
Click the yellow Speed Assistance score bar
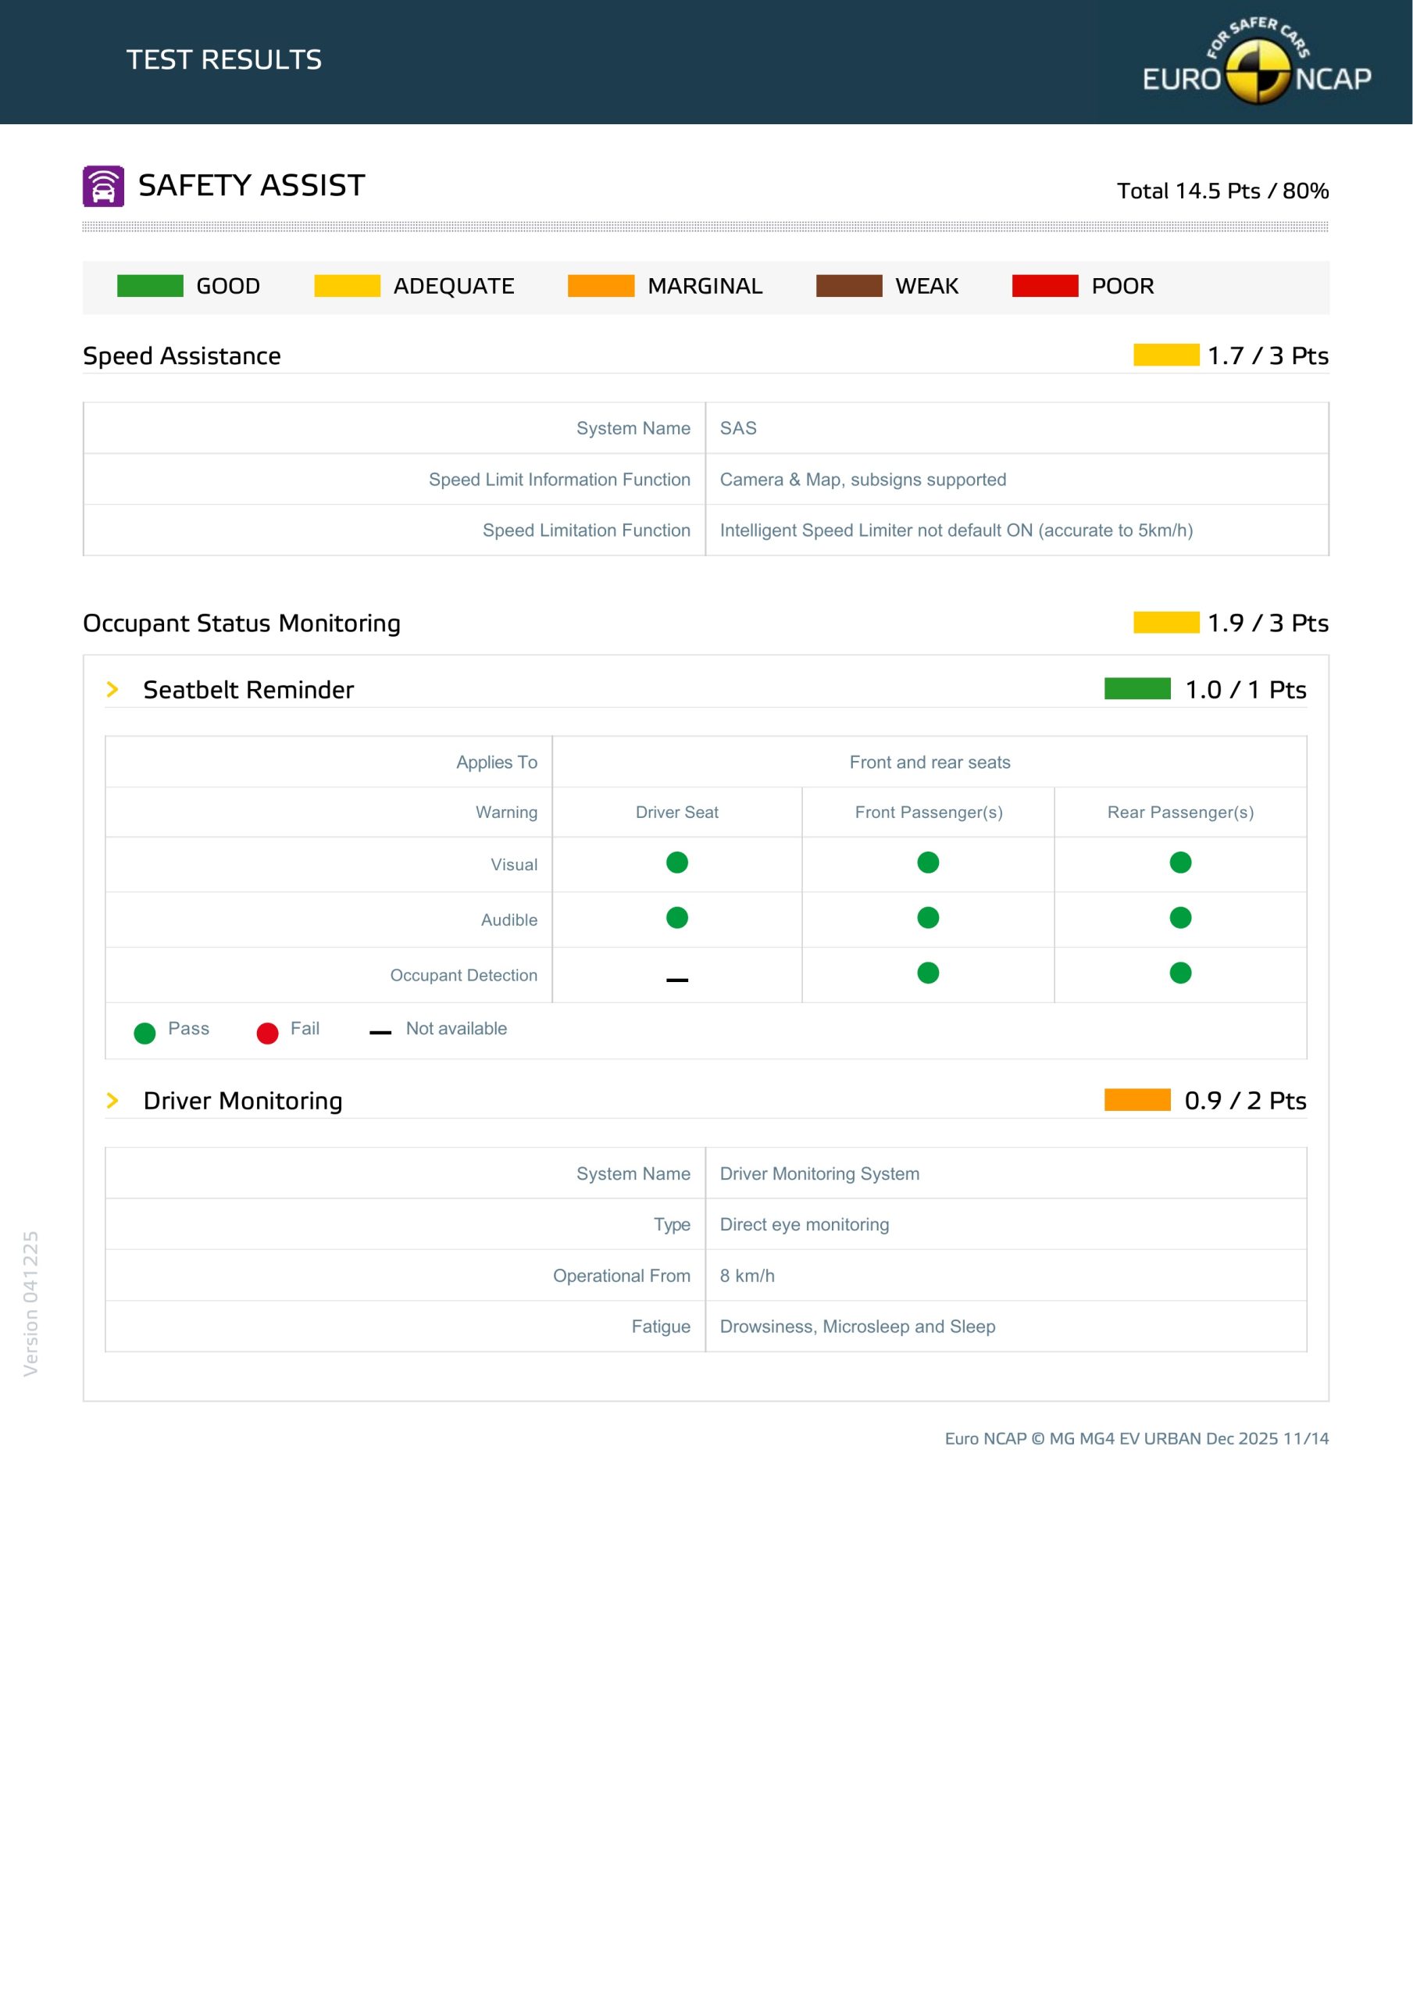pos(1165,355)
